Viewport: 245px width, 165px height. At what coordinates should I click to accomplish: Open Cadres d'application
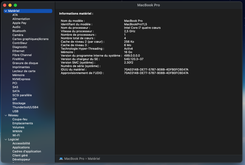click(x=27, y=152)
